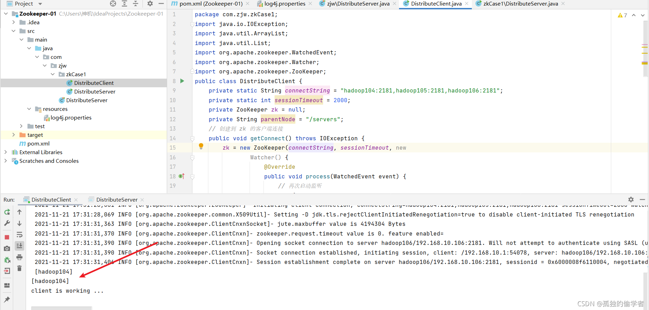Clear all console output with the trash icon

click(x=19, y=268)
